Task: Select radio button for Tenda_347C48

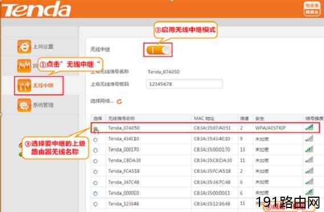Action: pos(95,183)
